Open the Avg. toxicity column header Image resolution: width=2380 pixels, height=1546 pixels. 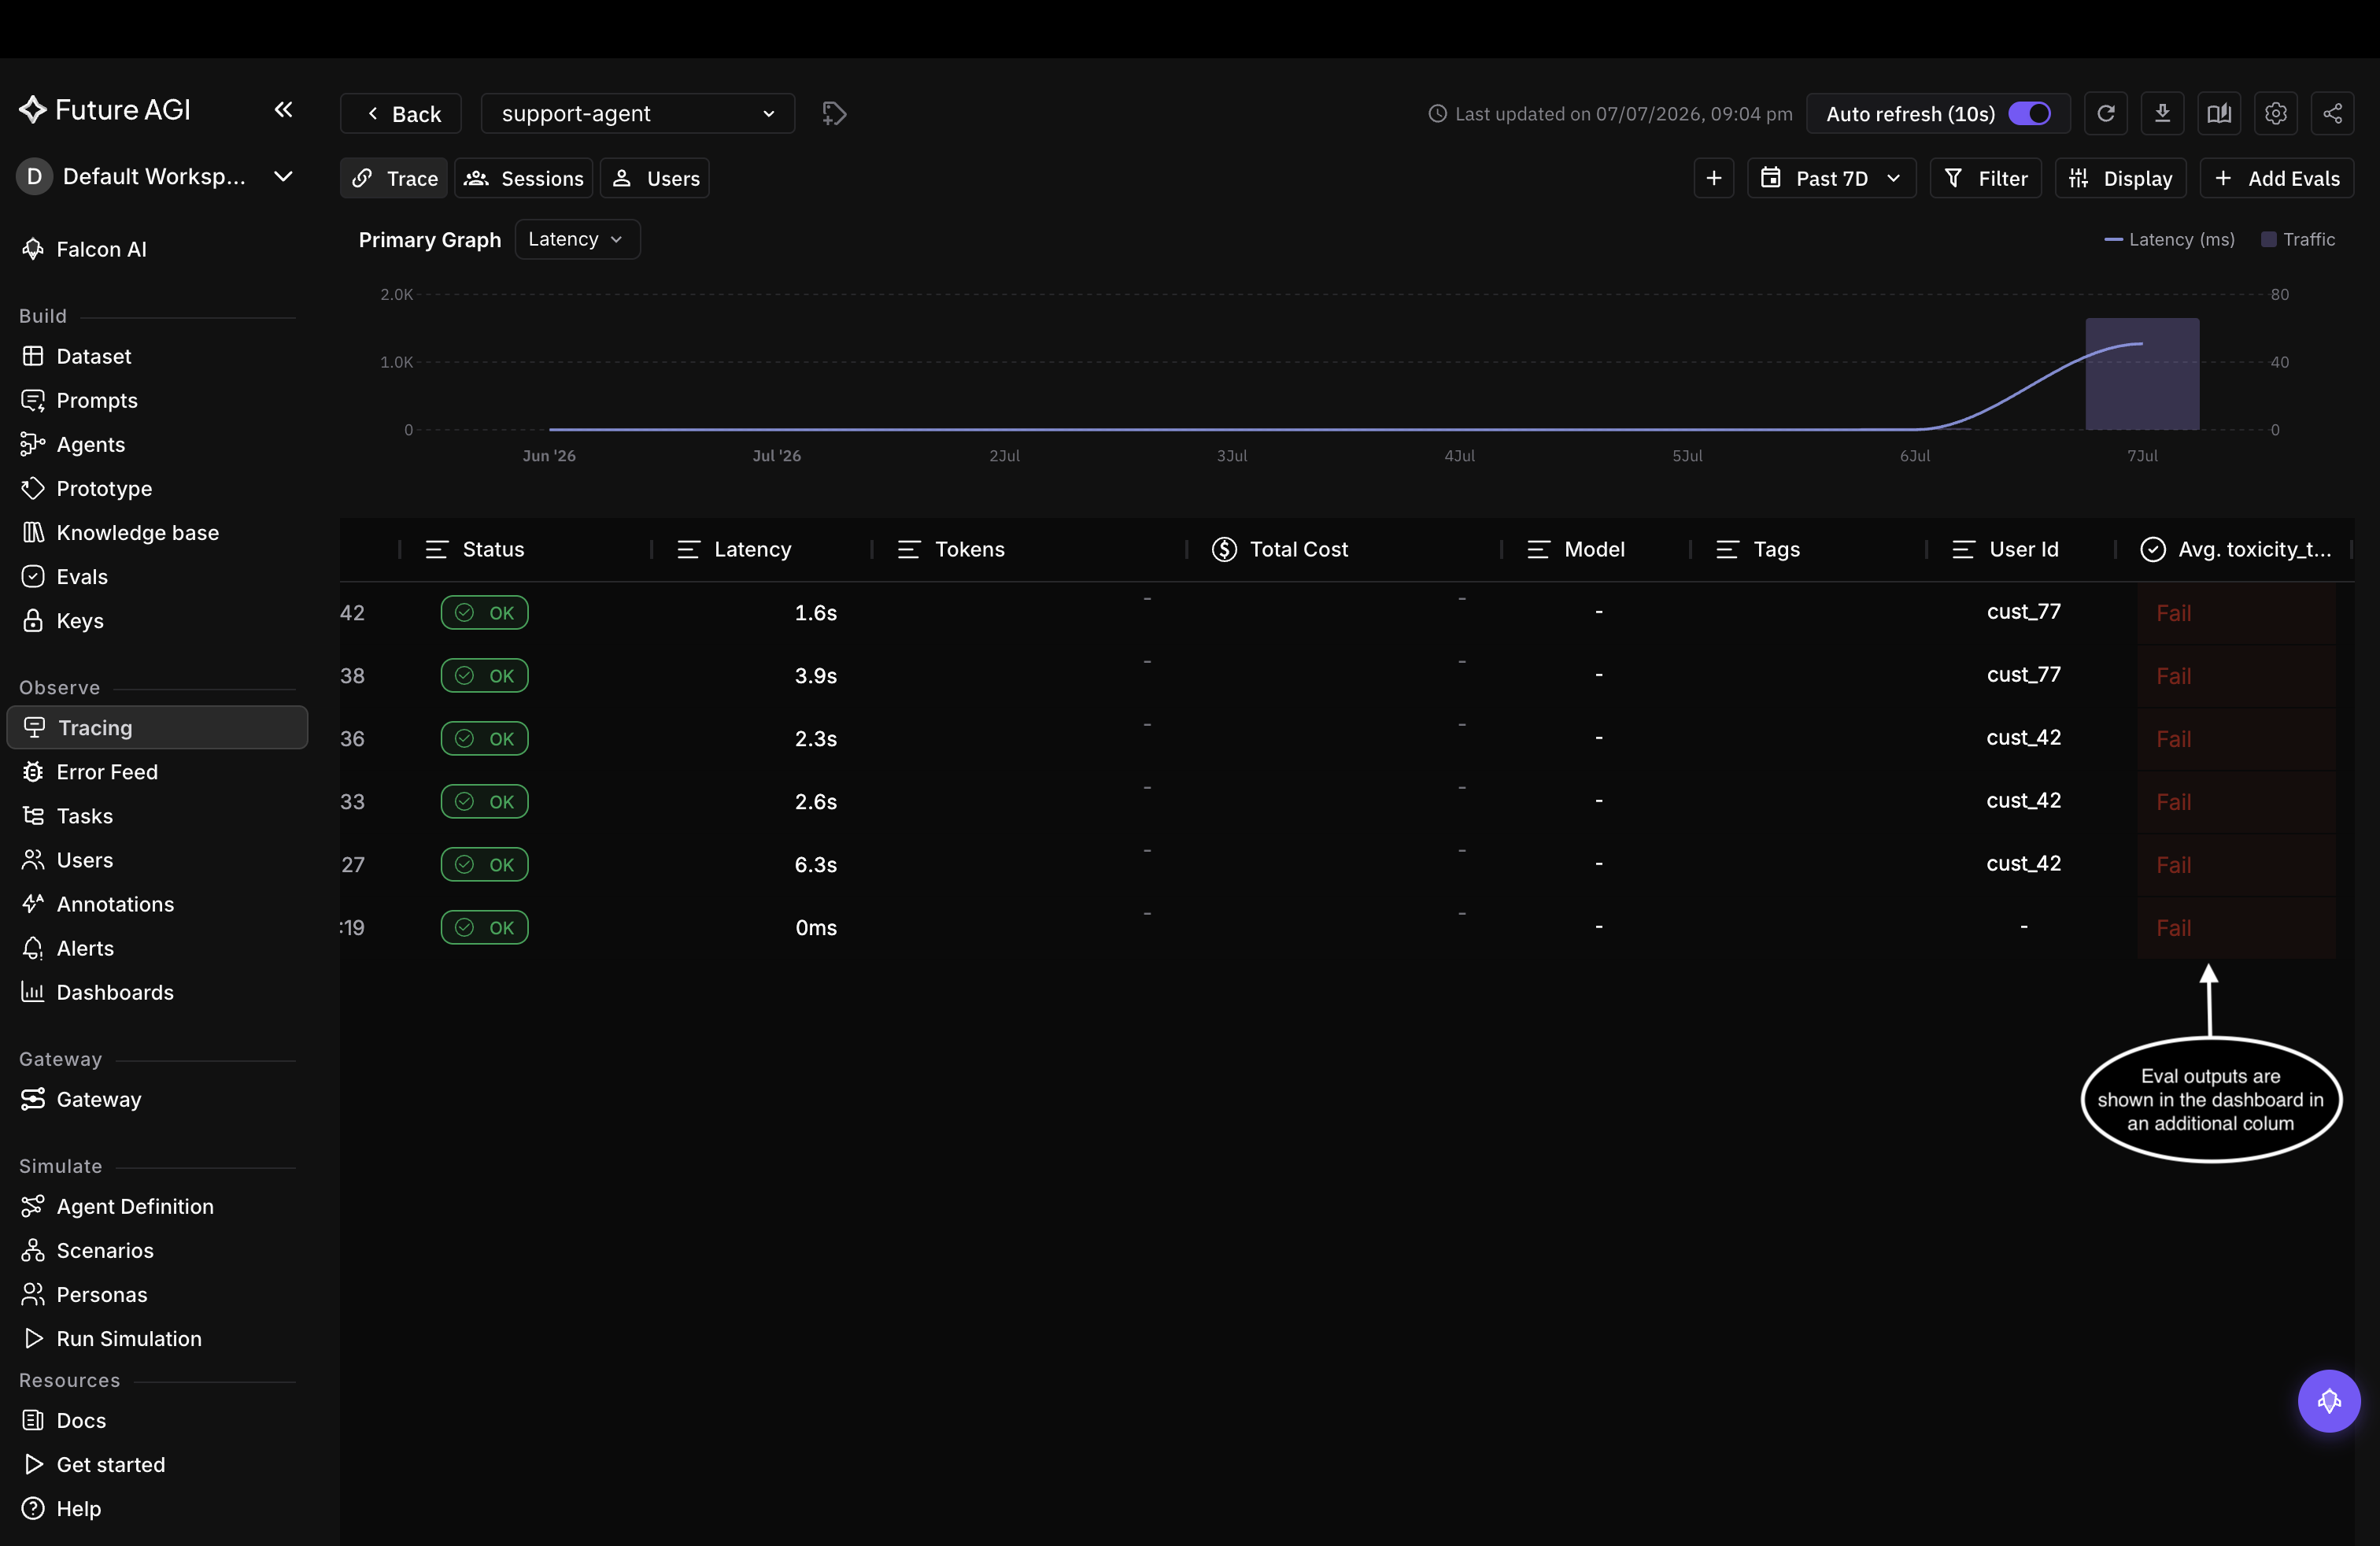coord(2235,549)
